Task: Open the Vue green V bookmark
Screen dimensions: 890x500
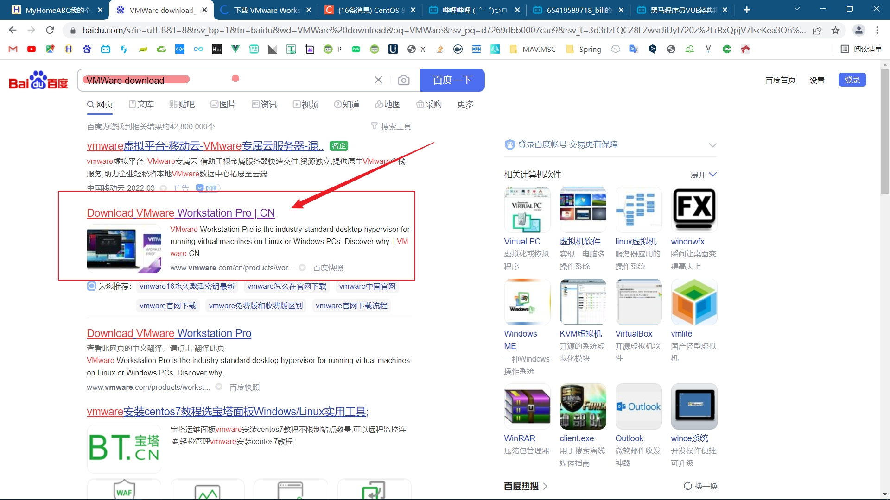Action: [235, 49]
